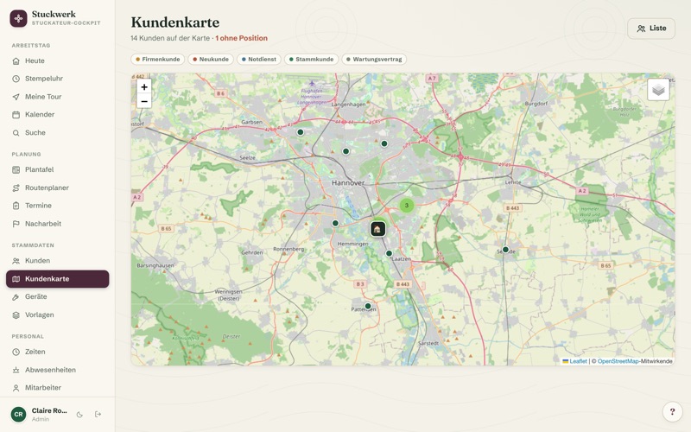Click customer marker near Laatzen
This screenshot has width=691, height=432.
389,253
